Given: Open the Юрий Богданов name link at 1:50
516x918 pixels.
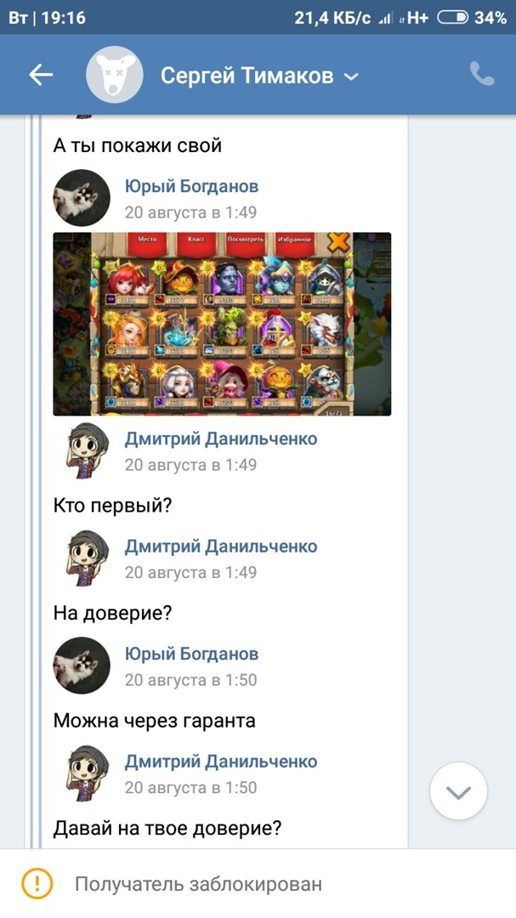Looking at the screenshot, I should click(x=191, y=654).
